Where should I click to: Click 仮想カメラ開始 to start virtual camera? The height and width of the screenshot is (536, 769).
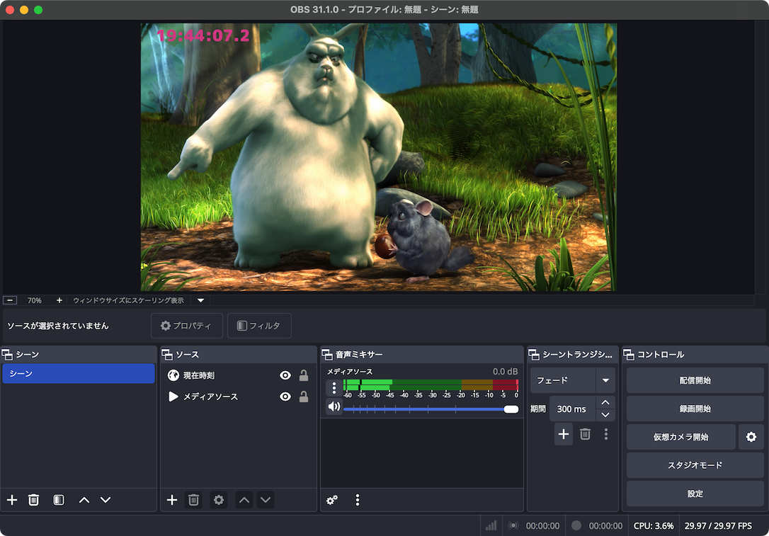click(x=680, y=437)
